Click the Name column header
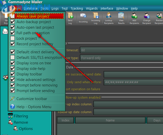 (110, 120)
